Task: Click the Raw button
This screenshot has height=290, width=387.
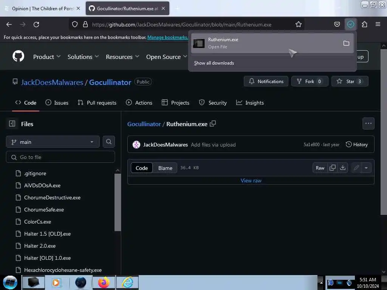Action: (x=320, y=168)
